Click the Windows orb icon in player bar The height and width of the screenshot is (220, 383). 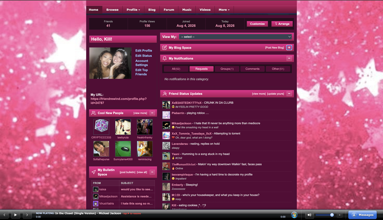point(294,215)
